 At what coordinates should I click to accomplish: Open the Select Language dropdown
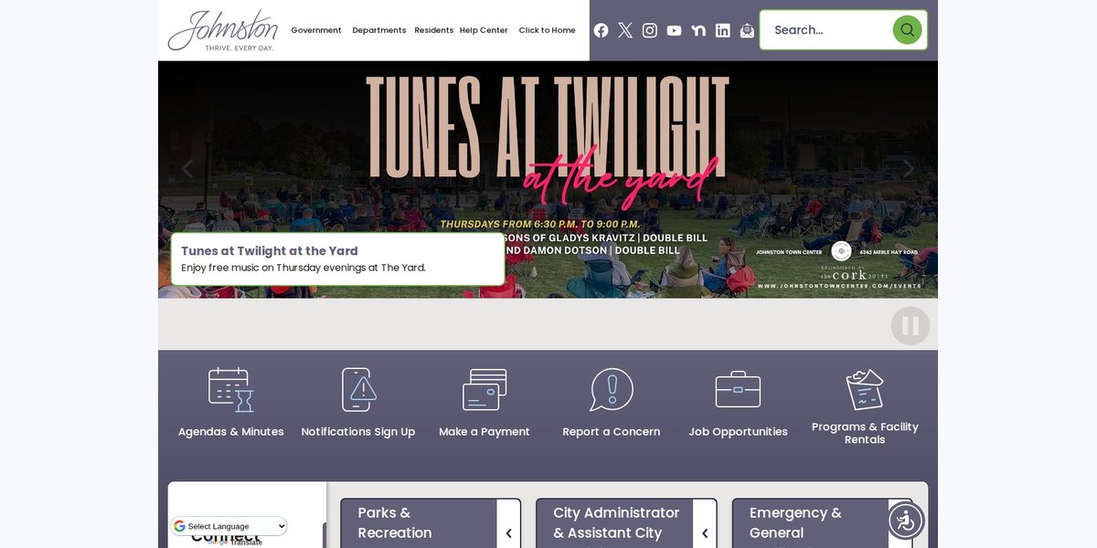tap(229, 526)
